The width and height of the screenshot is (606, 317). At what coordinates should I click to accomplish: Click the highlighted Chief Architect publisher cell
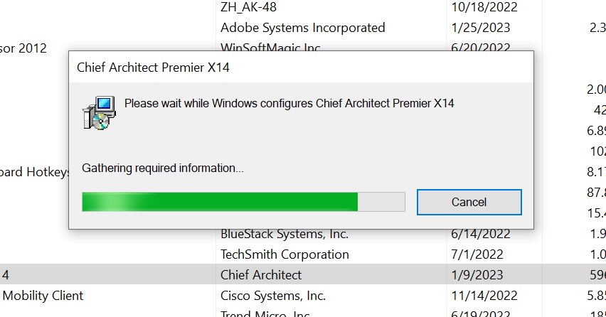pyautogui.click(x=261, y=274)
